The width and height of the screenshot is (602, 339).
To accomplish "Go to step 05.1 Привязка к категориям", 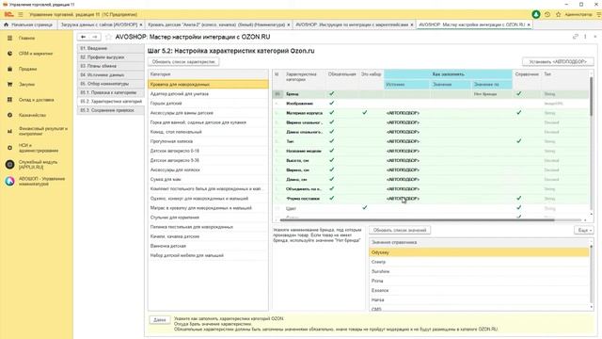I will pyautogui.click(x=111, y=92).
